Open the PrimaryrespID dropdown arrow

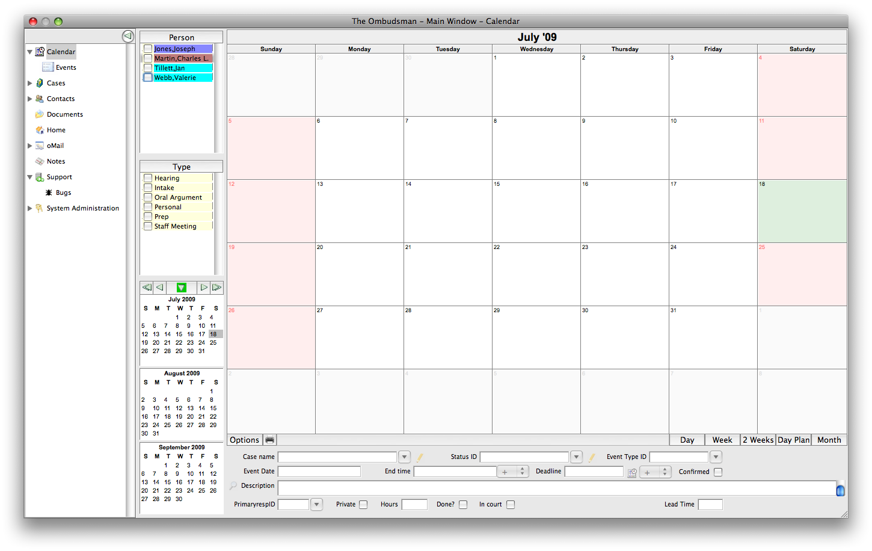coord(317,505)
